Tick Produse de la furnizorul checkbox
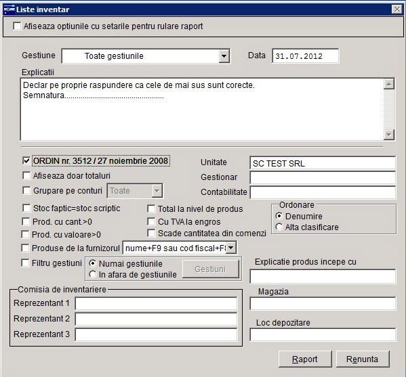406x377 pixels. click(25, 248)
